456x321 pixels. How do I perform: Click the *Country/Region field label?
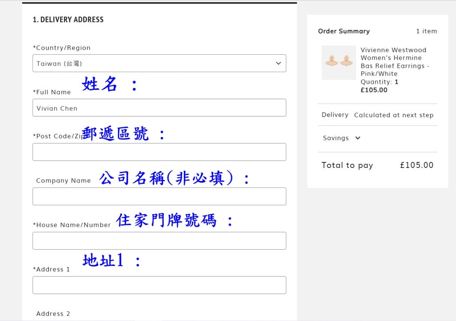point(61,48)
